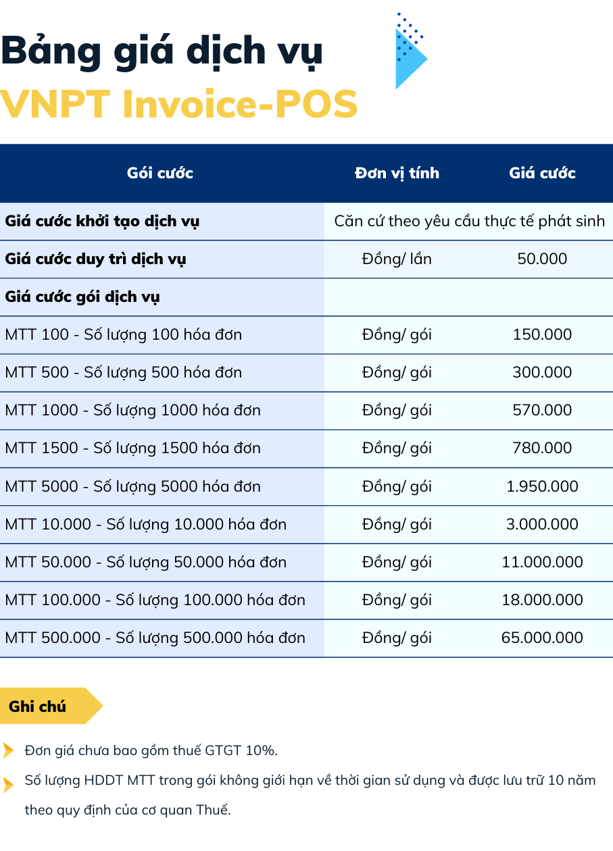Click the 3.000.000 price cell

542,524
